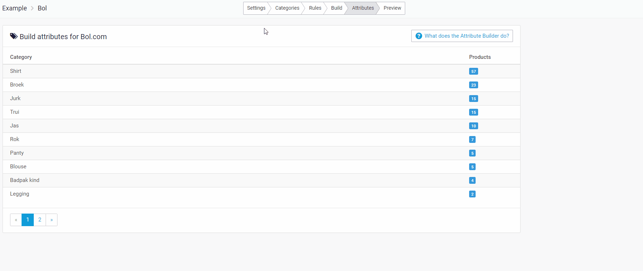Open the Settings step
This screenshot has width=643, height=271.
256,8
